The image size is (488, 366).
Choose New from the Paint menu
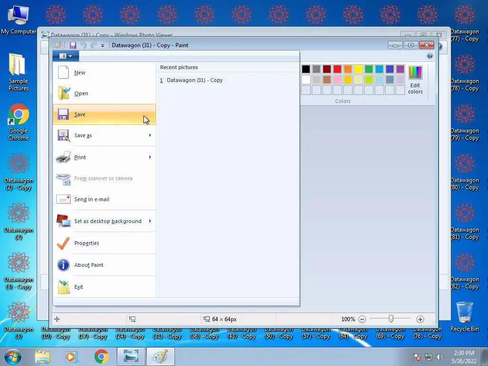104,72
